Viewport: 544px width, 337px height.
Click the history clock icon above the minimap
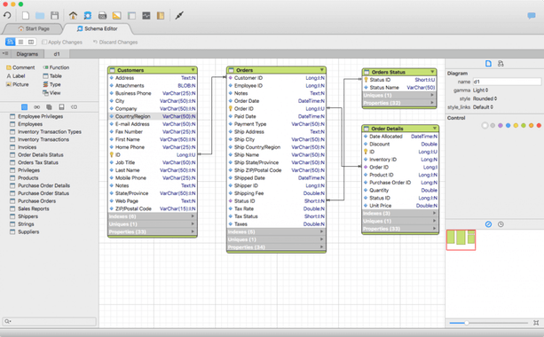click(x=501, y=224)
